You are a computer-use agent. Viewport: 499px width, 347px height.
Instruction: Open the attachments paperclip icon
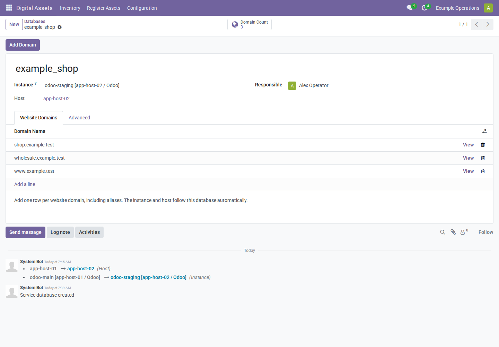[x=453, y=232]
